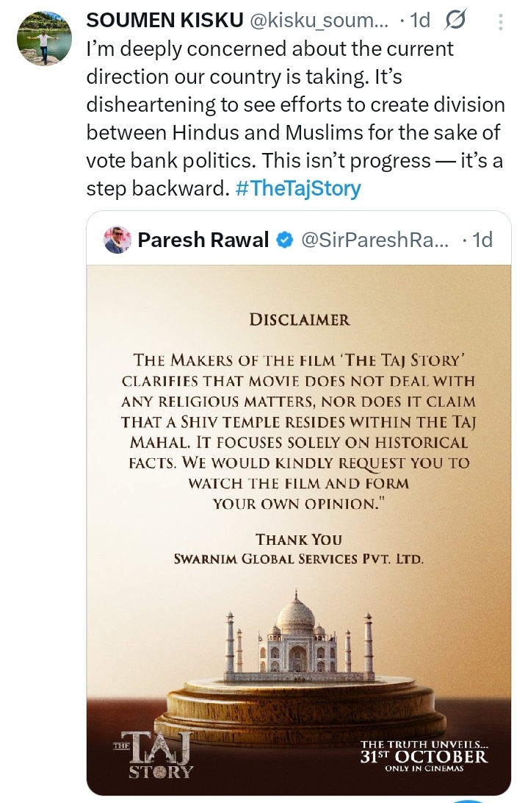The height and width of the screenshot is (803, 528).
Task: Open the three-dot more options menu
Action: click(x=500, y=22)
